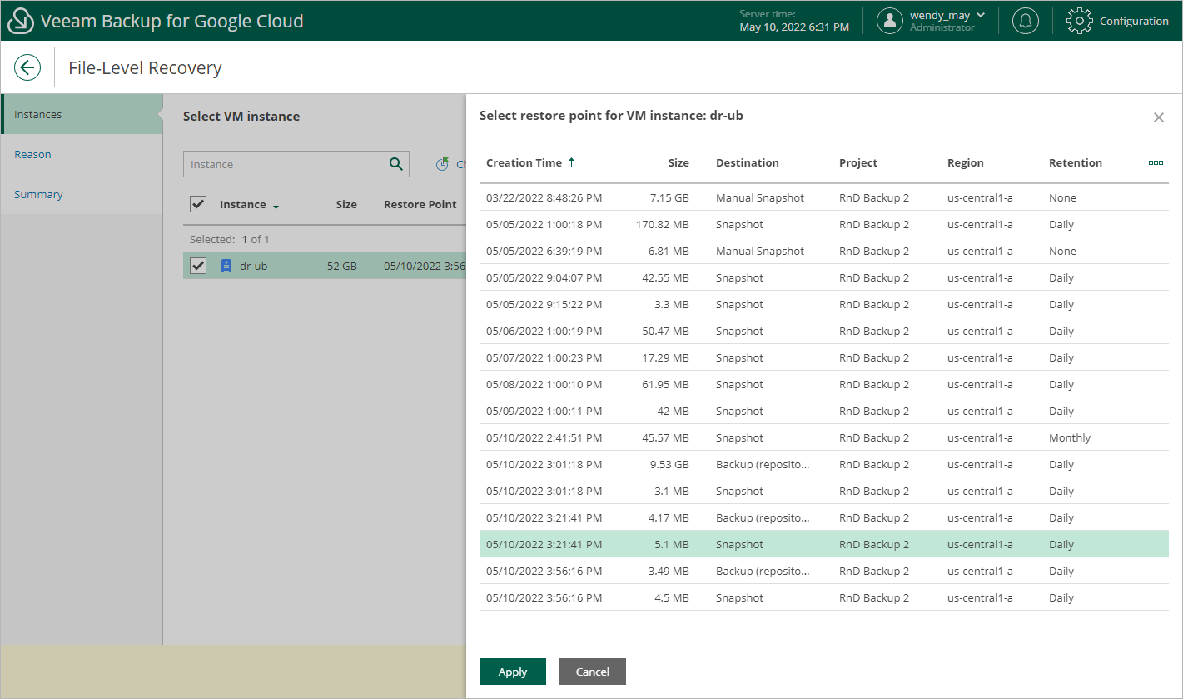Select restore point 05/05/2022 6:39:19 PM
Image resolution: width=1183 pixels, height=699 pixels.
824,251
